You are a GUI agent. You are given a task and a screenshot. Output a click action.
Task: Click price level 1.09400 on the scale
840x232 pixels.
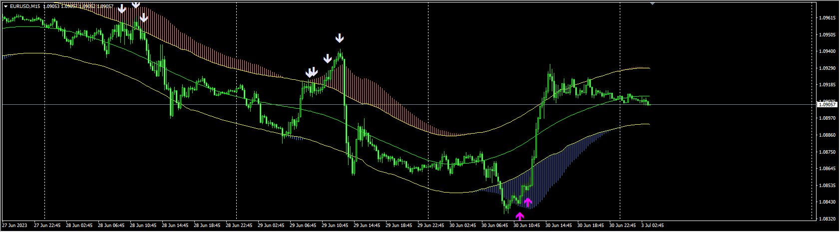pos(827,51)
